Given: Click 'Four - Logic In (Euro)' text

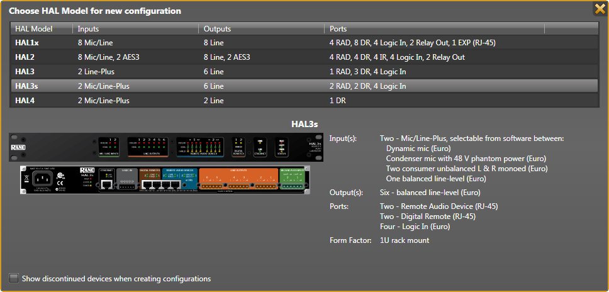Looking at the screenshot, I should click(x=415, y=227).
